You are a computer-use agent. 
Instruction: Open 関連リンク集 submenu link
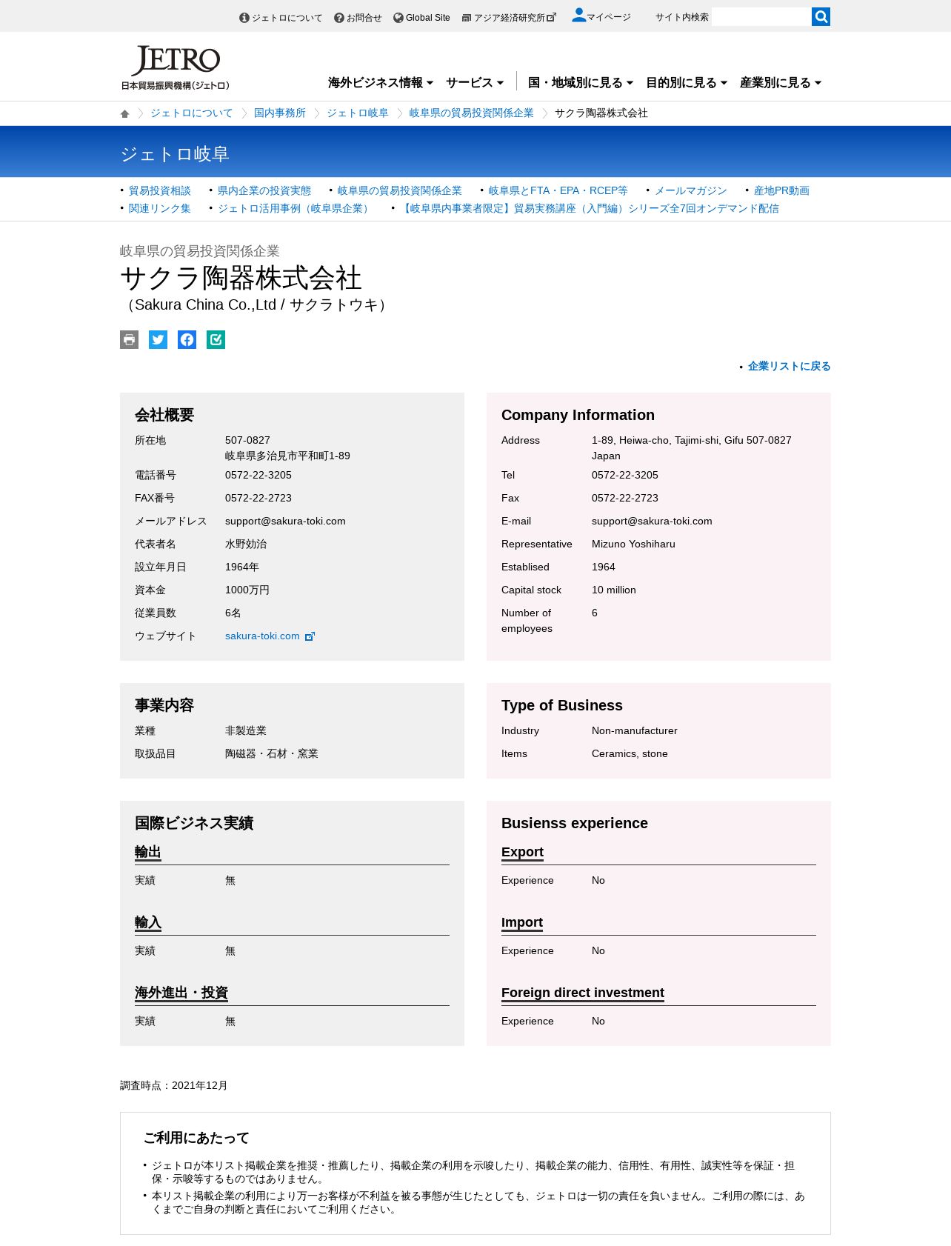pyautogui.click(x=160, y=209)
